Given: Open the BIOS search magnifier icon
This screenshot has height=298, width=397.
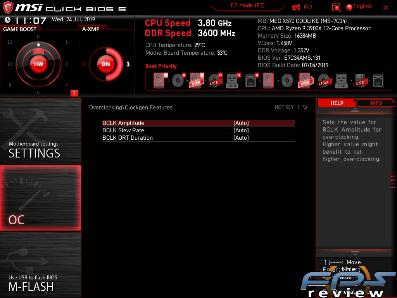Looking at the screenshot, I should click(x=336, y=8).
